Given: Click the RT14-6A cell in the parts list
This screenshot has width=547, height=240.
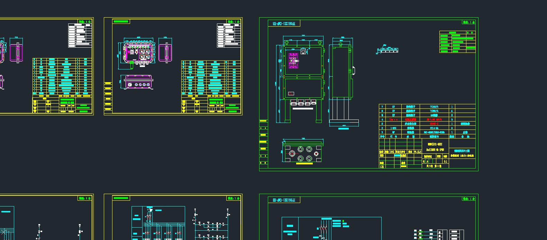Looking at the screenshot, I should [434, 128].
